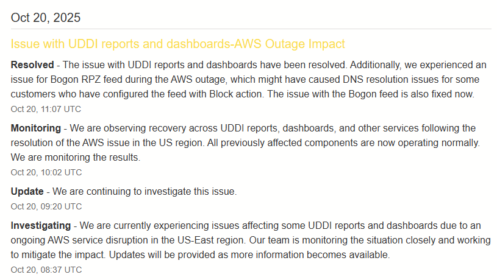This screenshot has height=280, width=497.
Task: Click the text "We are monitoring the results."
Action: pyautogui.click(x=75, y=158)
